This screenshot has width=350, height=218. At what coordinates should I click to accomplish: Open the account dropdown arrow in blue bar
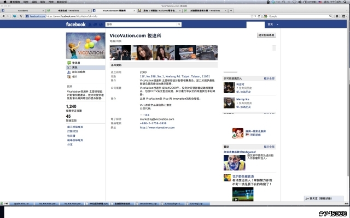coord(277,25)
